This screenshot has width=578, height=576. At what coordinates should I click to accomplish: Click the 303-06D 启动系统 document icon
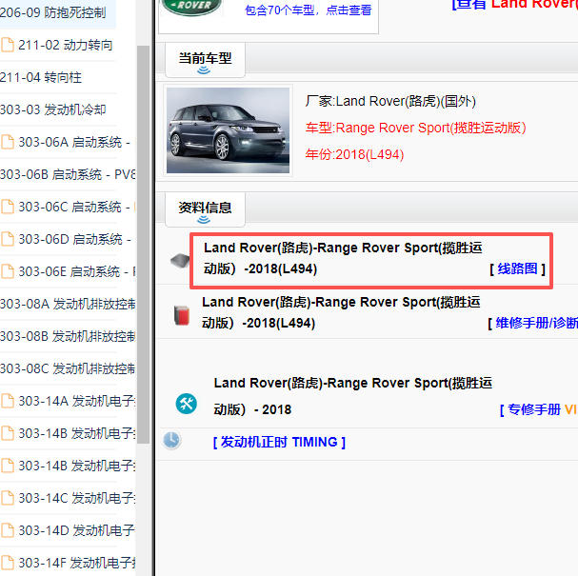[x=8, y=239]
